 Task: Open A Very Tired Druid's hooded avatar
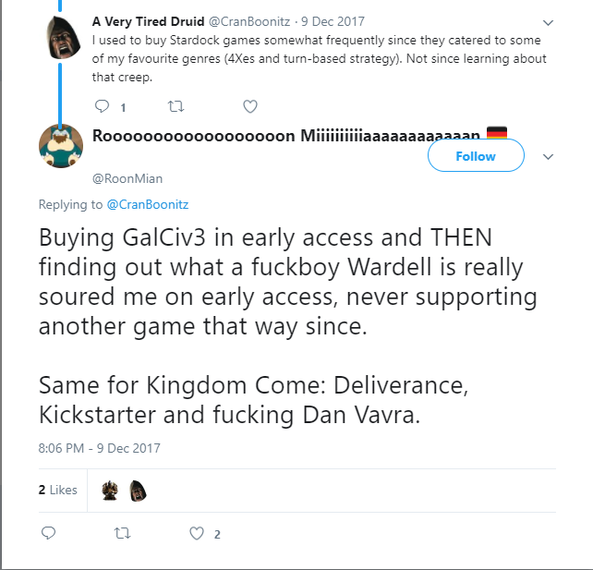(63, 37)
